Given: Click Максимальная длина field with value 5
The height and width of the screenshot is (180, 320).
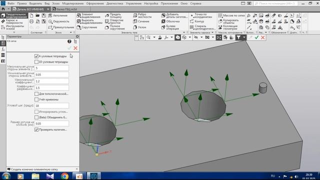Looking at the screenshot, I should tap(51, 68).
